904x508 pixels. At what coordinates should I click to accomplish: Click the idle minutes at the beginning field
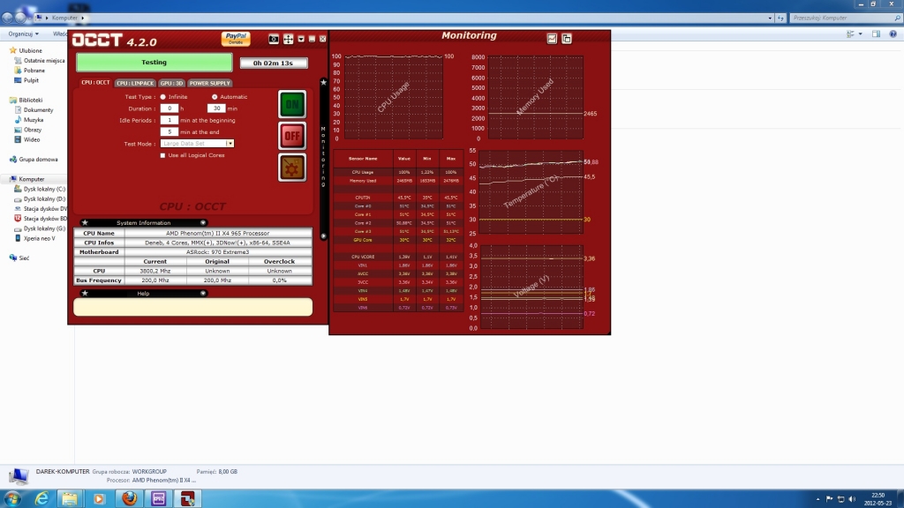click(x=169, y=120)
